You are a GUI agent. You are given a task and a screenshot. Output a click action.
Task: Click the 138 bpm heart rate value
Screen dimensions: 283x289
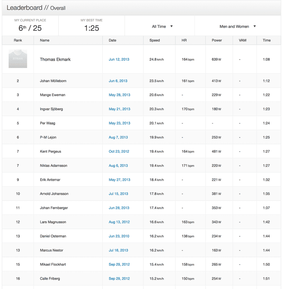tap(188, 236)
